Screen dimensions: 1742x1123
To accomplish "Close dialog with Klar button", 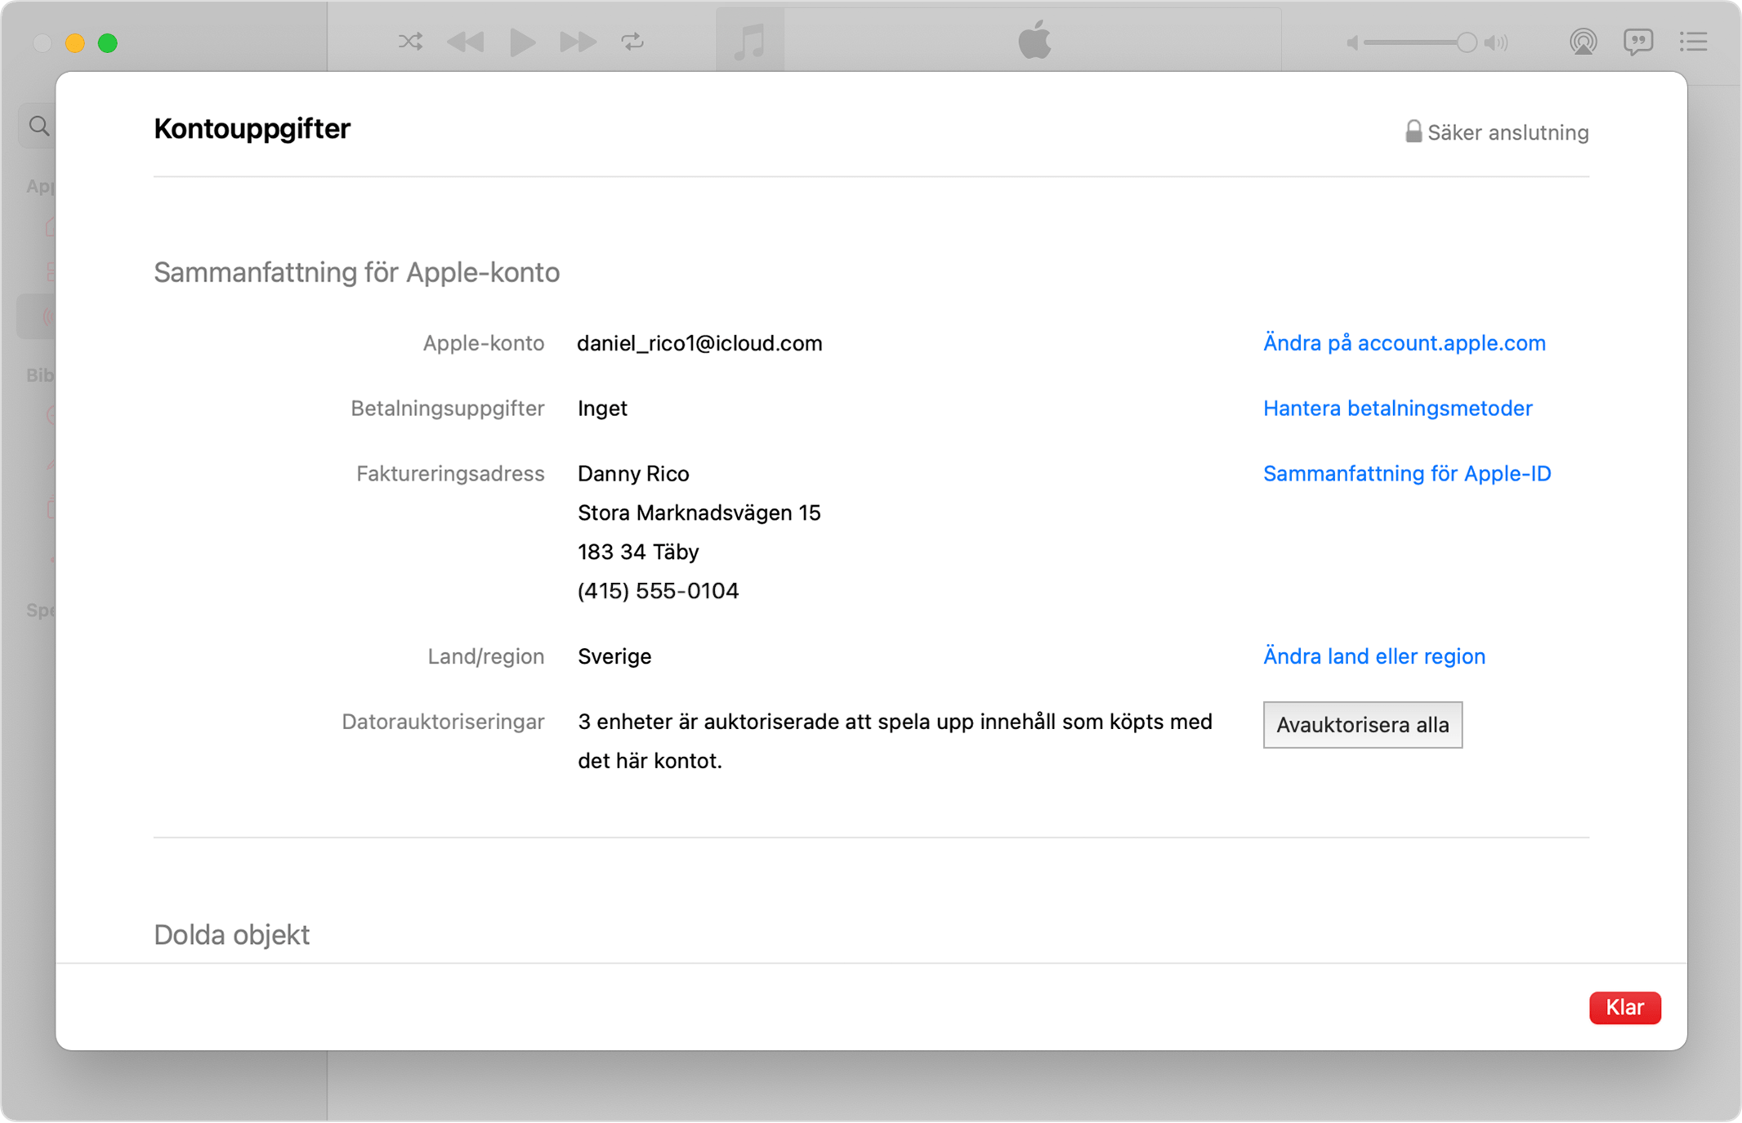I will (x=1625, y=1008).
